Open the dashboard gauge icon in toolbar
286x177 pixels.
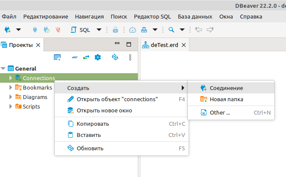click(132, 30)
